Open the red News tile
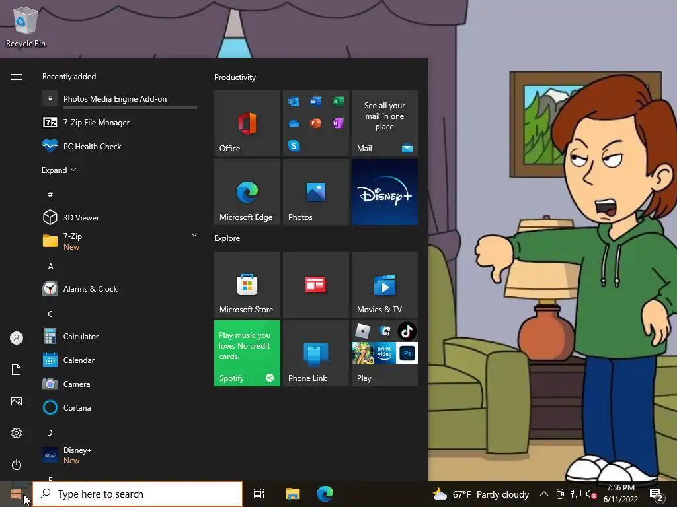Screen dimensions: 677x507 [x=315, y=285]
